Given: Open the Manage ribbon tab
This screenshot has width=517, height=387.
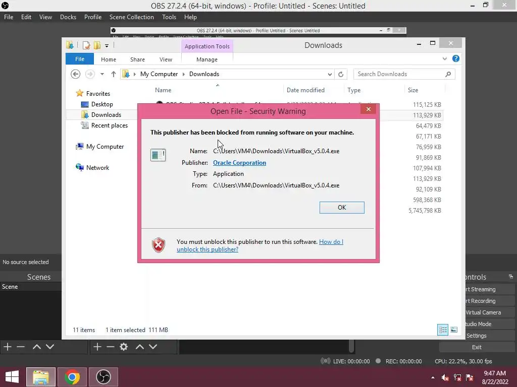Looking at the screenshot, I should pyautogui.click(x=206, y=59).
